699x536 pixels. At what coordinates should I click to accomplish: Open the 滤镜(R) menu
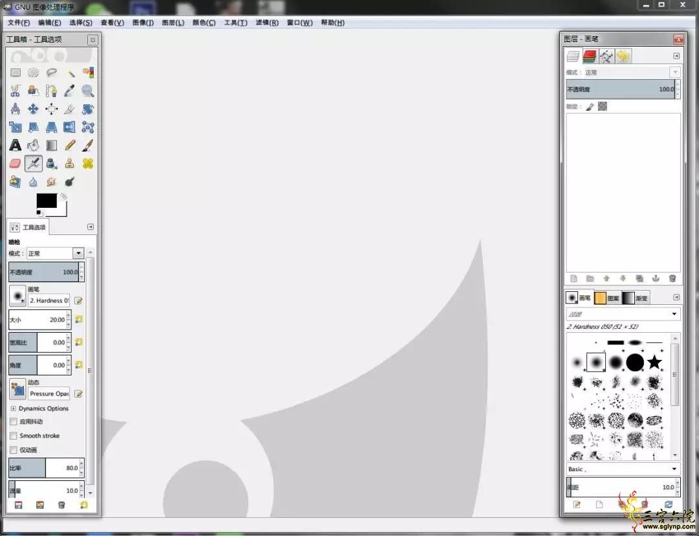267,23
